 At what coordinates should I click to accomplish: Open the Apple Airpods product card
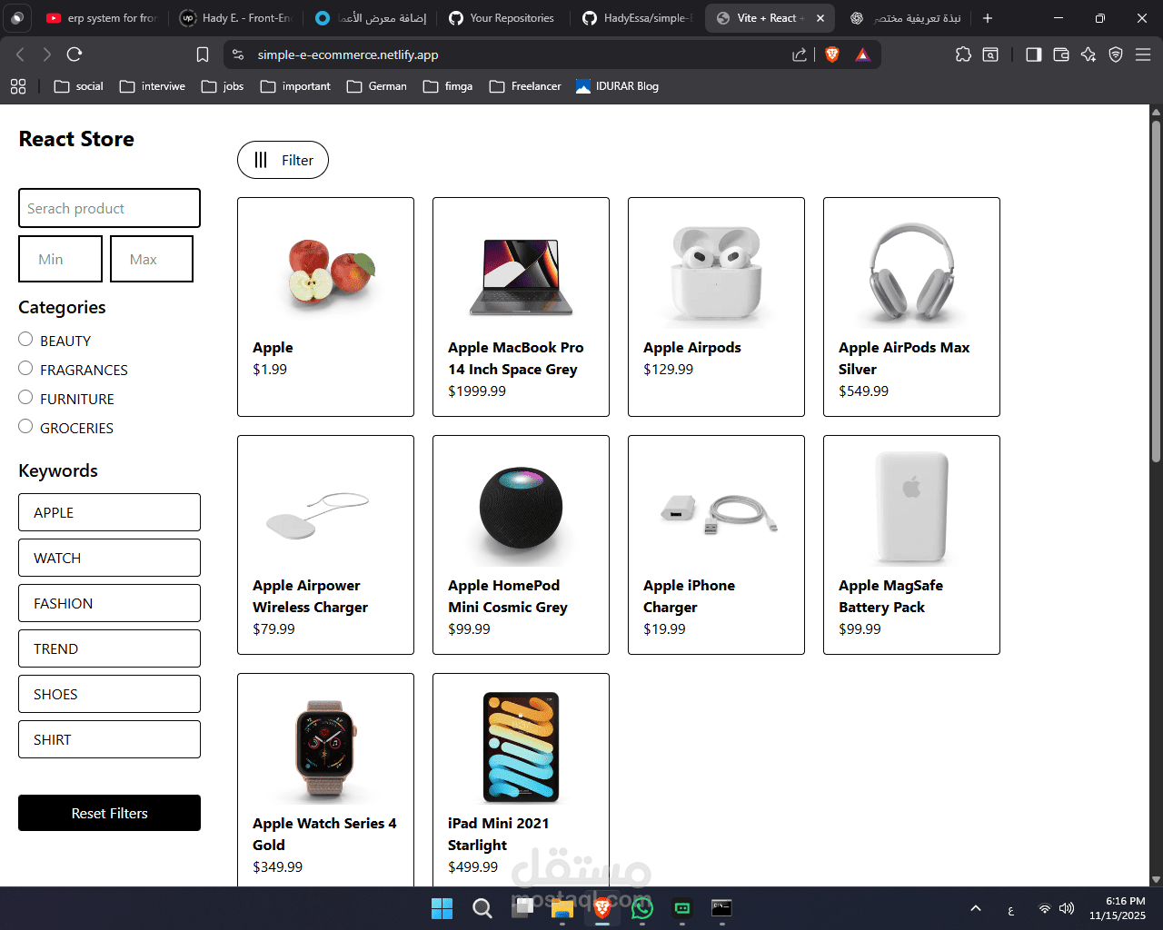click(x=716, y=307)
